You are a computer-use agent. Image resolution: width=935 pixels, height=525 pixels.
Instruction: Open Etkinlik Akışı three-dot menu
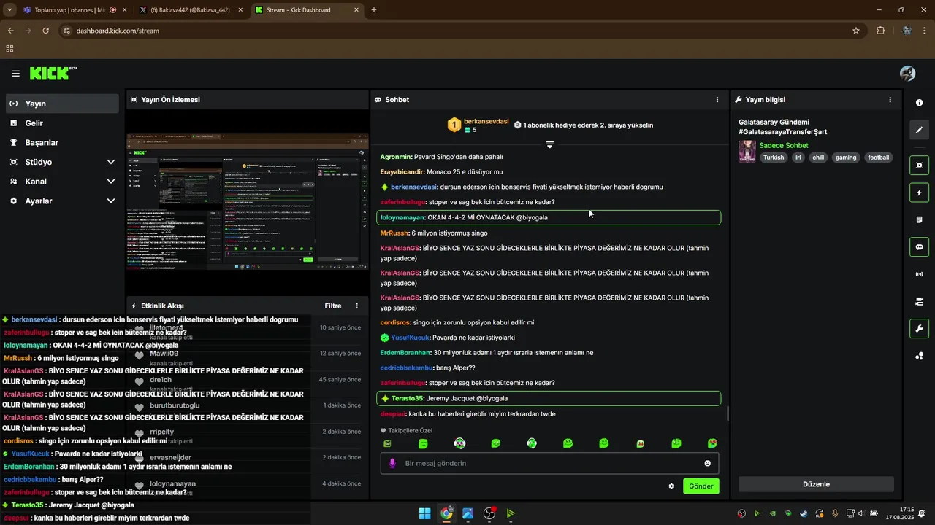pyautogui.click(x=357, y=306)
